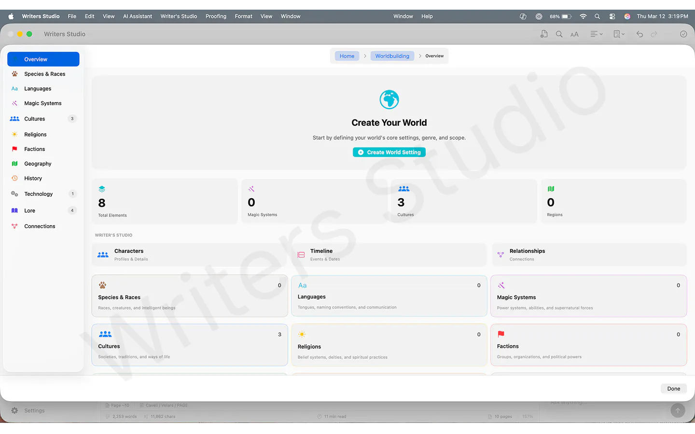The image size is (695, 434).
Task: Click the 8 Total Elements stat tile
Action: pos(165,202)
